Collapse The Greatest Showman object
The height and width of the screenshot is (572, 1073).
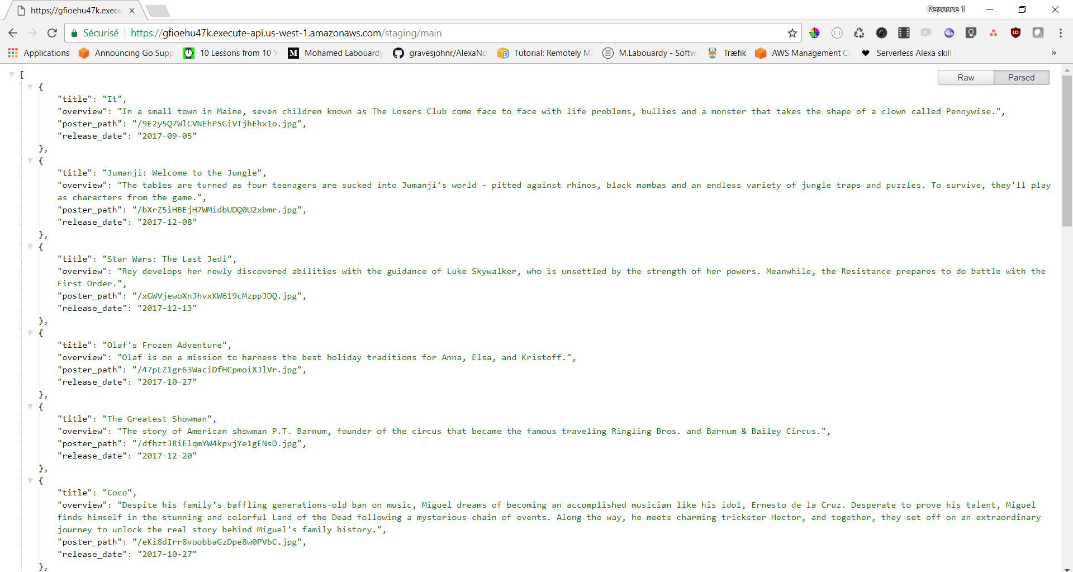tap(30, 406)
